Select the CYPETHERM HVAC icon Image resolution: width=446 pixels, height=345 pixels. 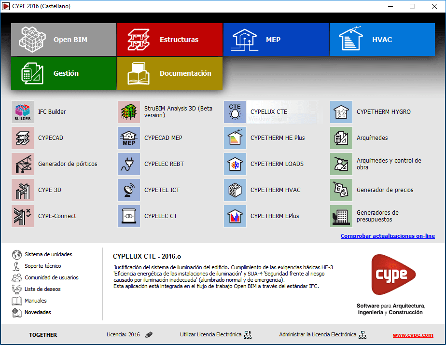click(235, 190)
